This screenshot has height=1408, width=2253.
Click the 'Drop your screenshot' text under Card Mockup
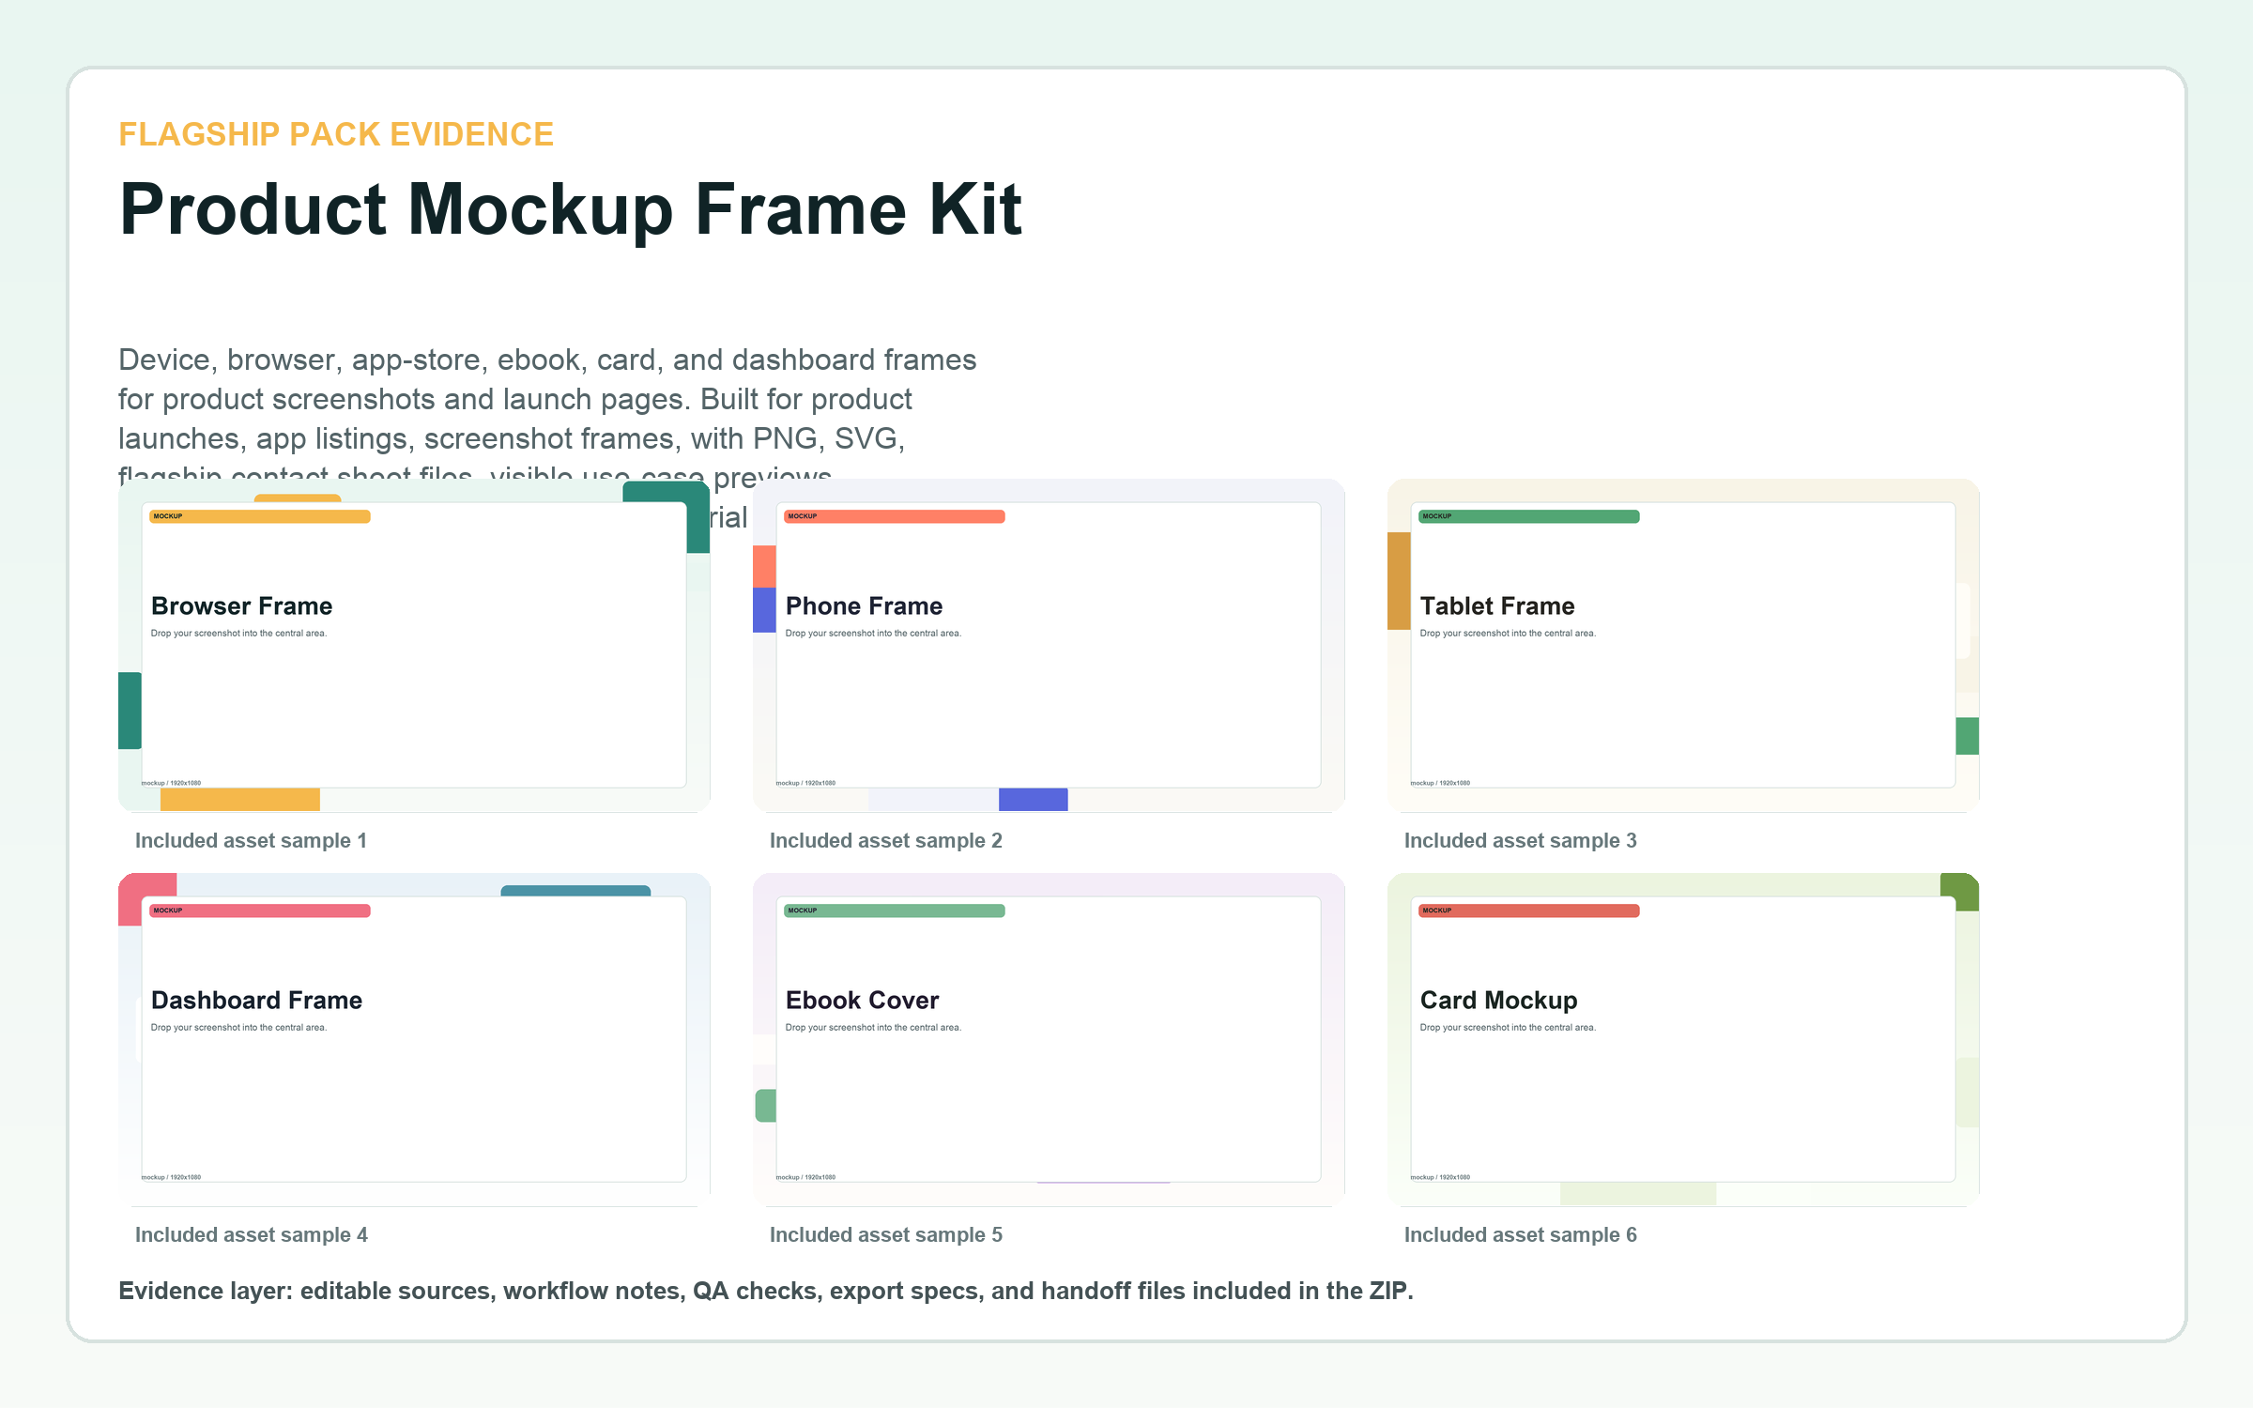[1508, 1028]
